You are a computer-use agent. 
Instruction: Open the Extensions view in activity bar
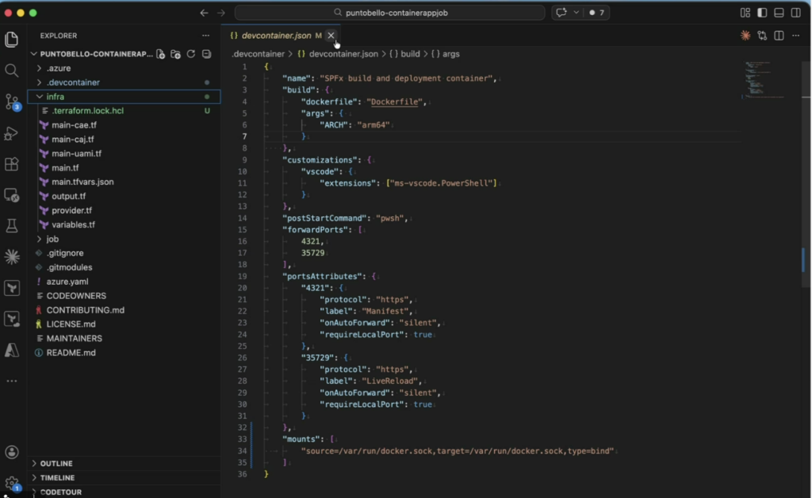click(12, 164)
